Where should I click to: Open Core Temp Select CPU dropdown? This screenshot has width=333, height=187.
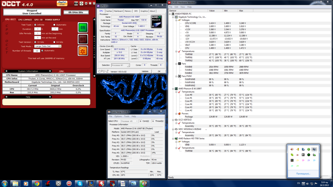click(129, 121)
